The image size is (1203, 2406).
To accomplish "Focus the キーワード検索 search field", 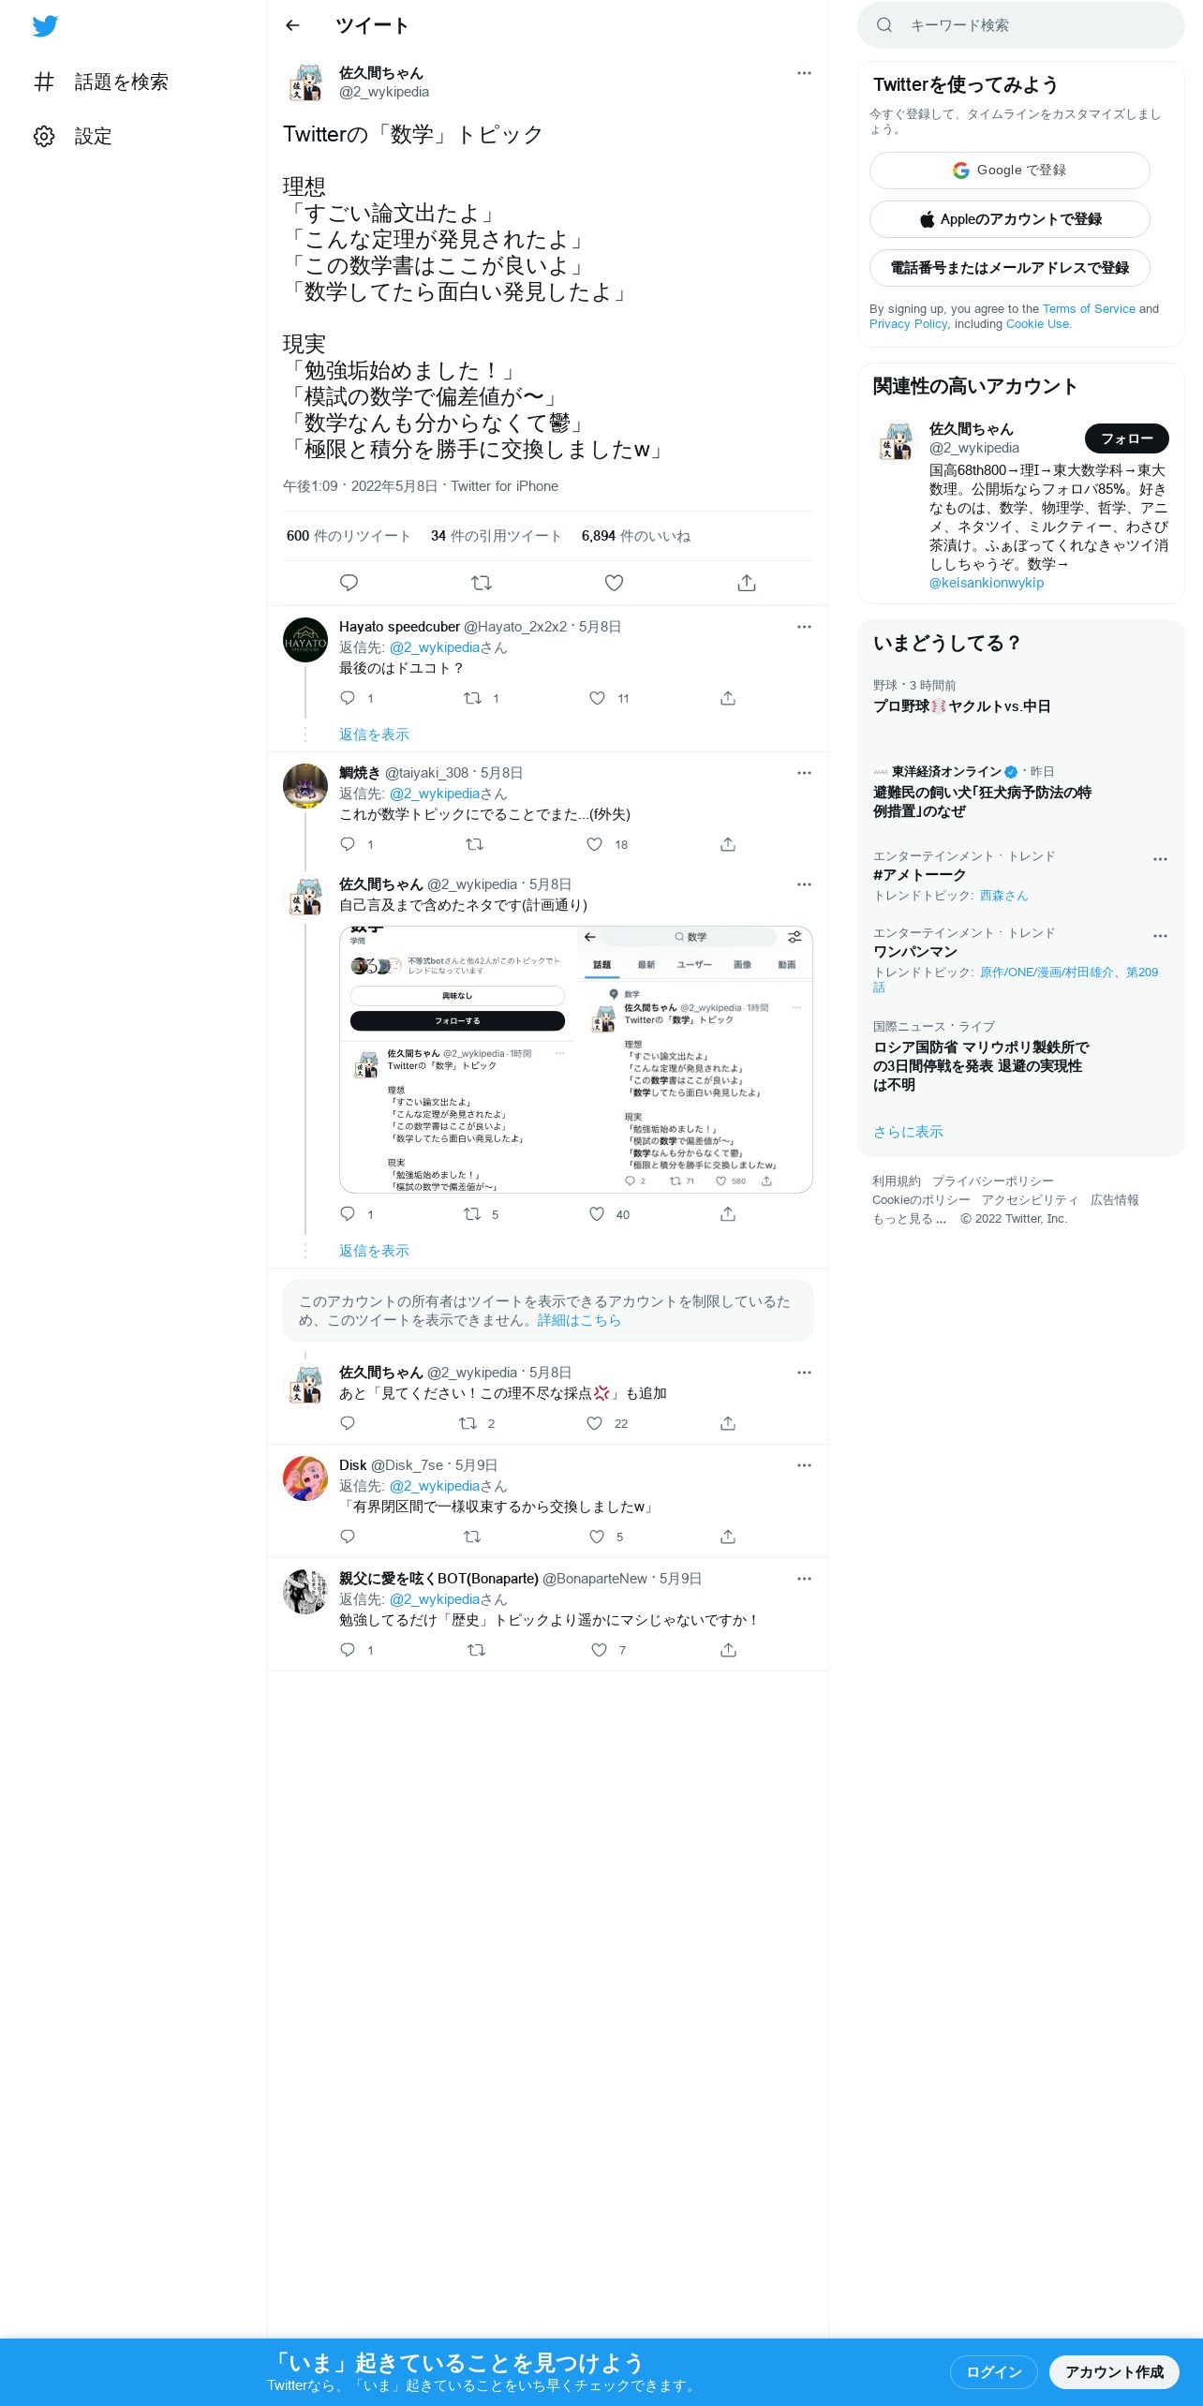I will [x=1021, y=25].
